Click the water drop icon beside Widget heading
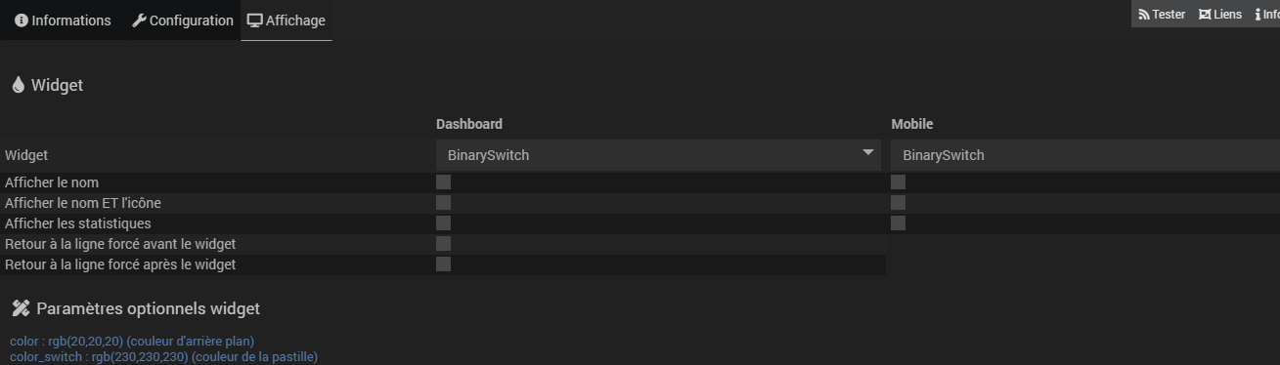Screen dimensions: 1280x365 (18, 85)
